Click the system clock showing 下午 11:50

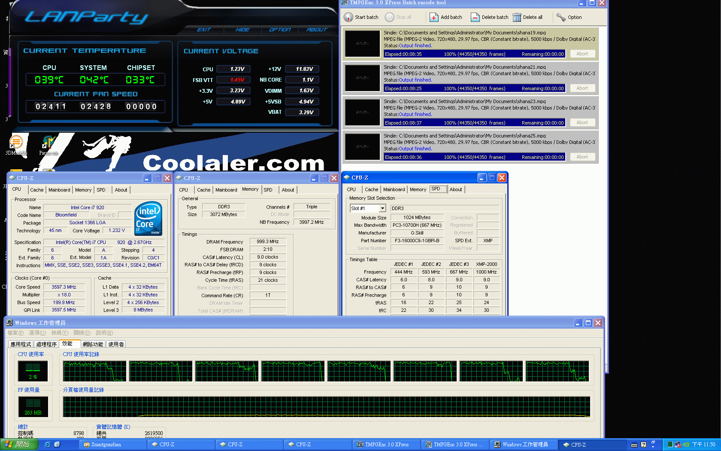pos(704,445)
